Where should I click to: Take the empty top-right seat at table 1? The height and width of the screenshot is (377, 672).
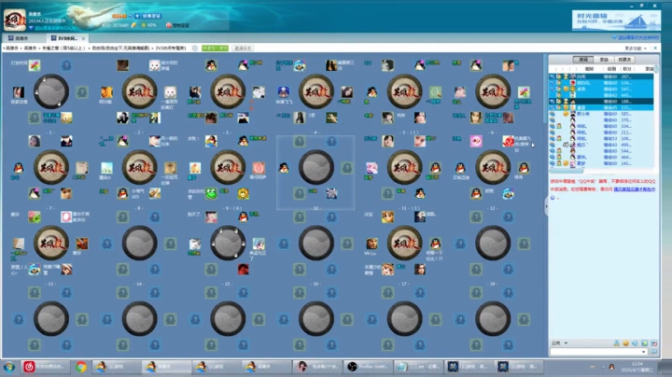tap(66, 65)
